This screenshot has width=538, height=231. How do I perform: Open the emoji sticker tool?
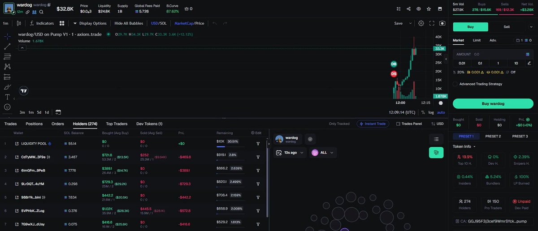[x=7, y=107]
